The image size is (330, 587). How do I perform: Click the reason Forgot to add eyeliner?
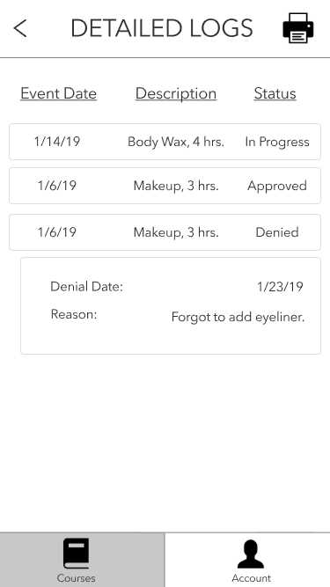(x=238, y=317)
